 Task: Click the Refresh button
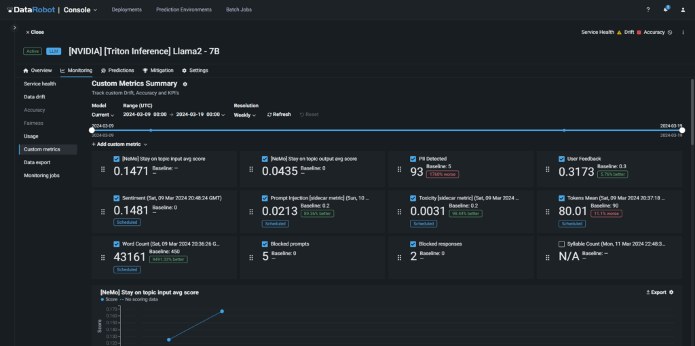click(x=279, y=115)
